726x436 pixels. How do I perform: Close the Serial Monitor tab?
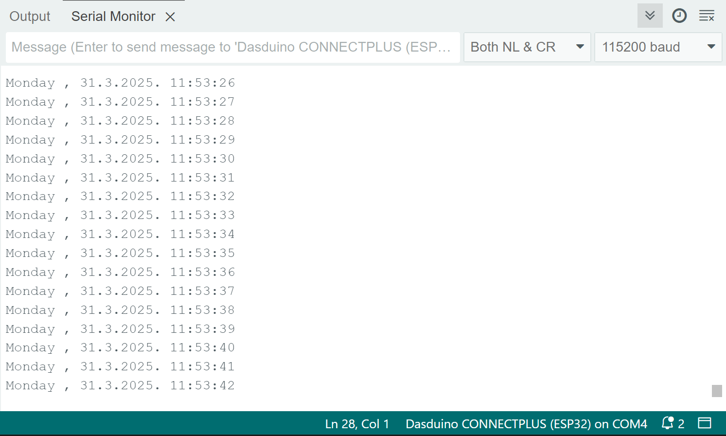[x=170, y=17]
